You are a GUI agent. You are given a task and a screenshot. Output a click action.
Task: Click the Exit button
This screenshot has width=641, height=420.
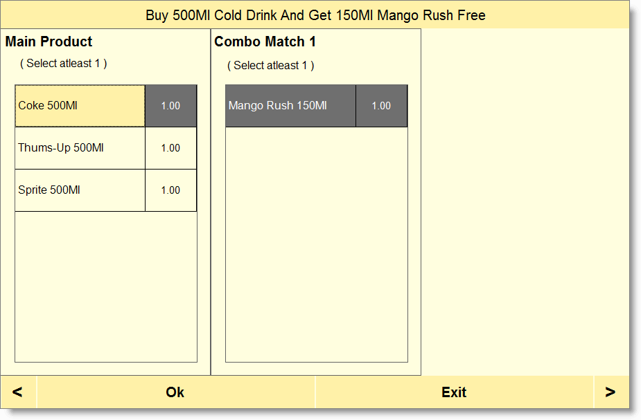pyautogui.click(x=454, y=392)
